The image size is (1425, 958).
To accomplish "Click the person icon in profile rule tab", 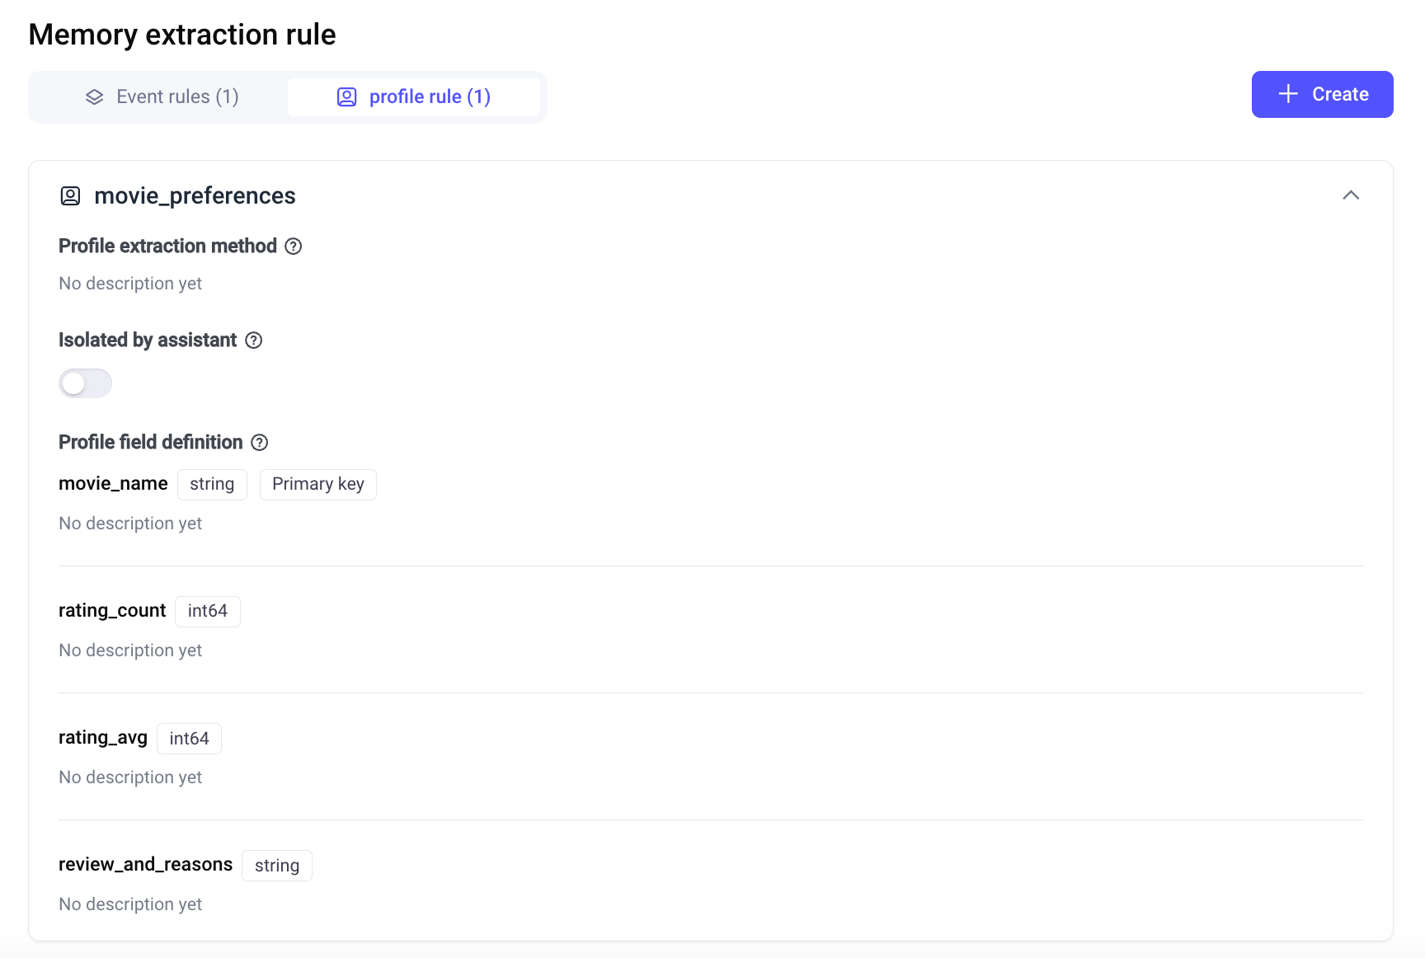I will click(347, 97).
